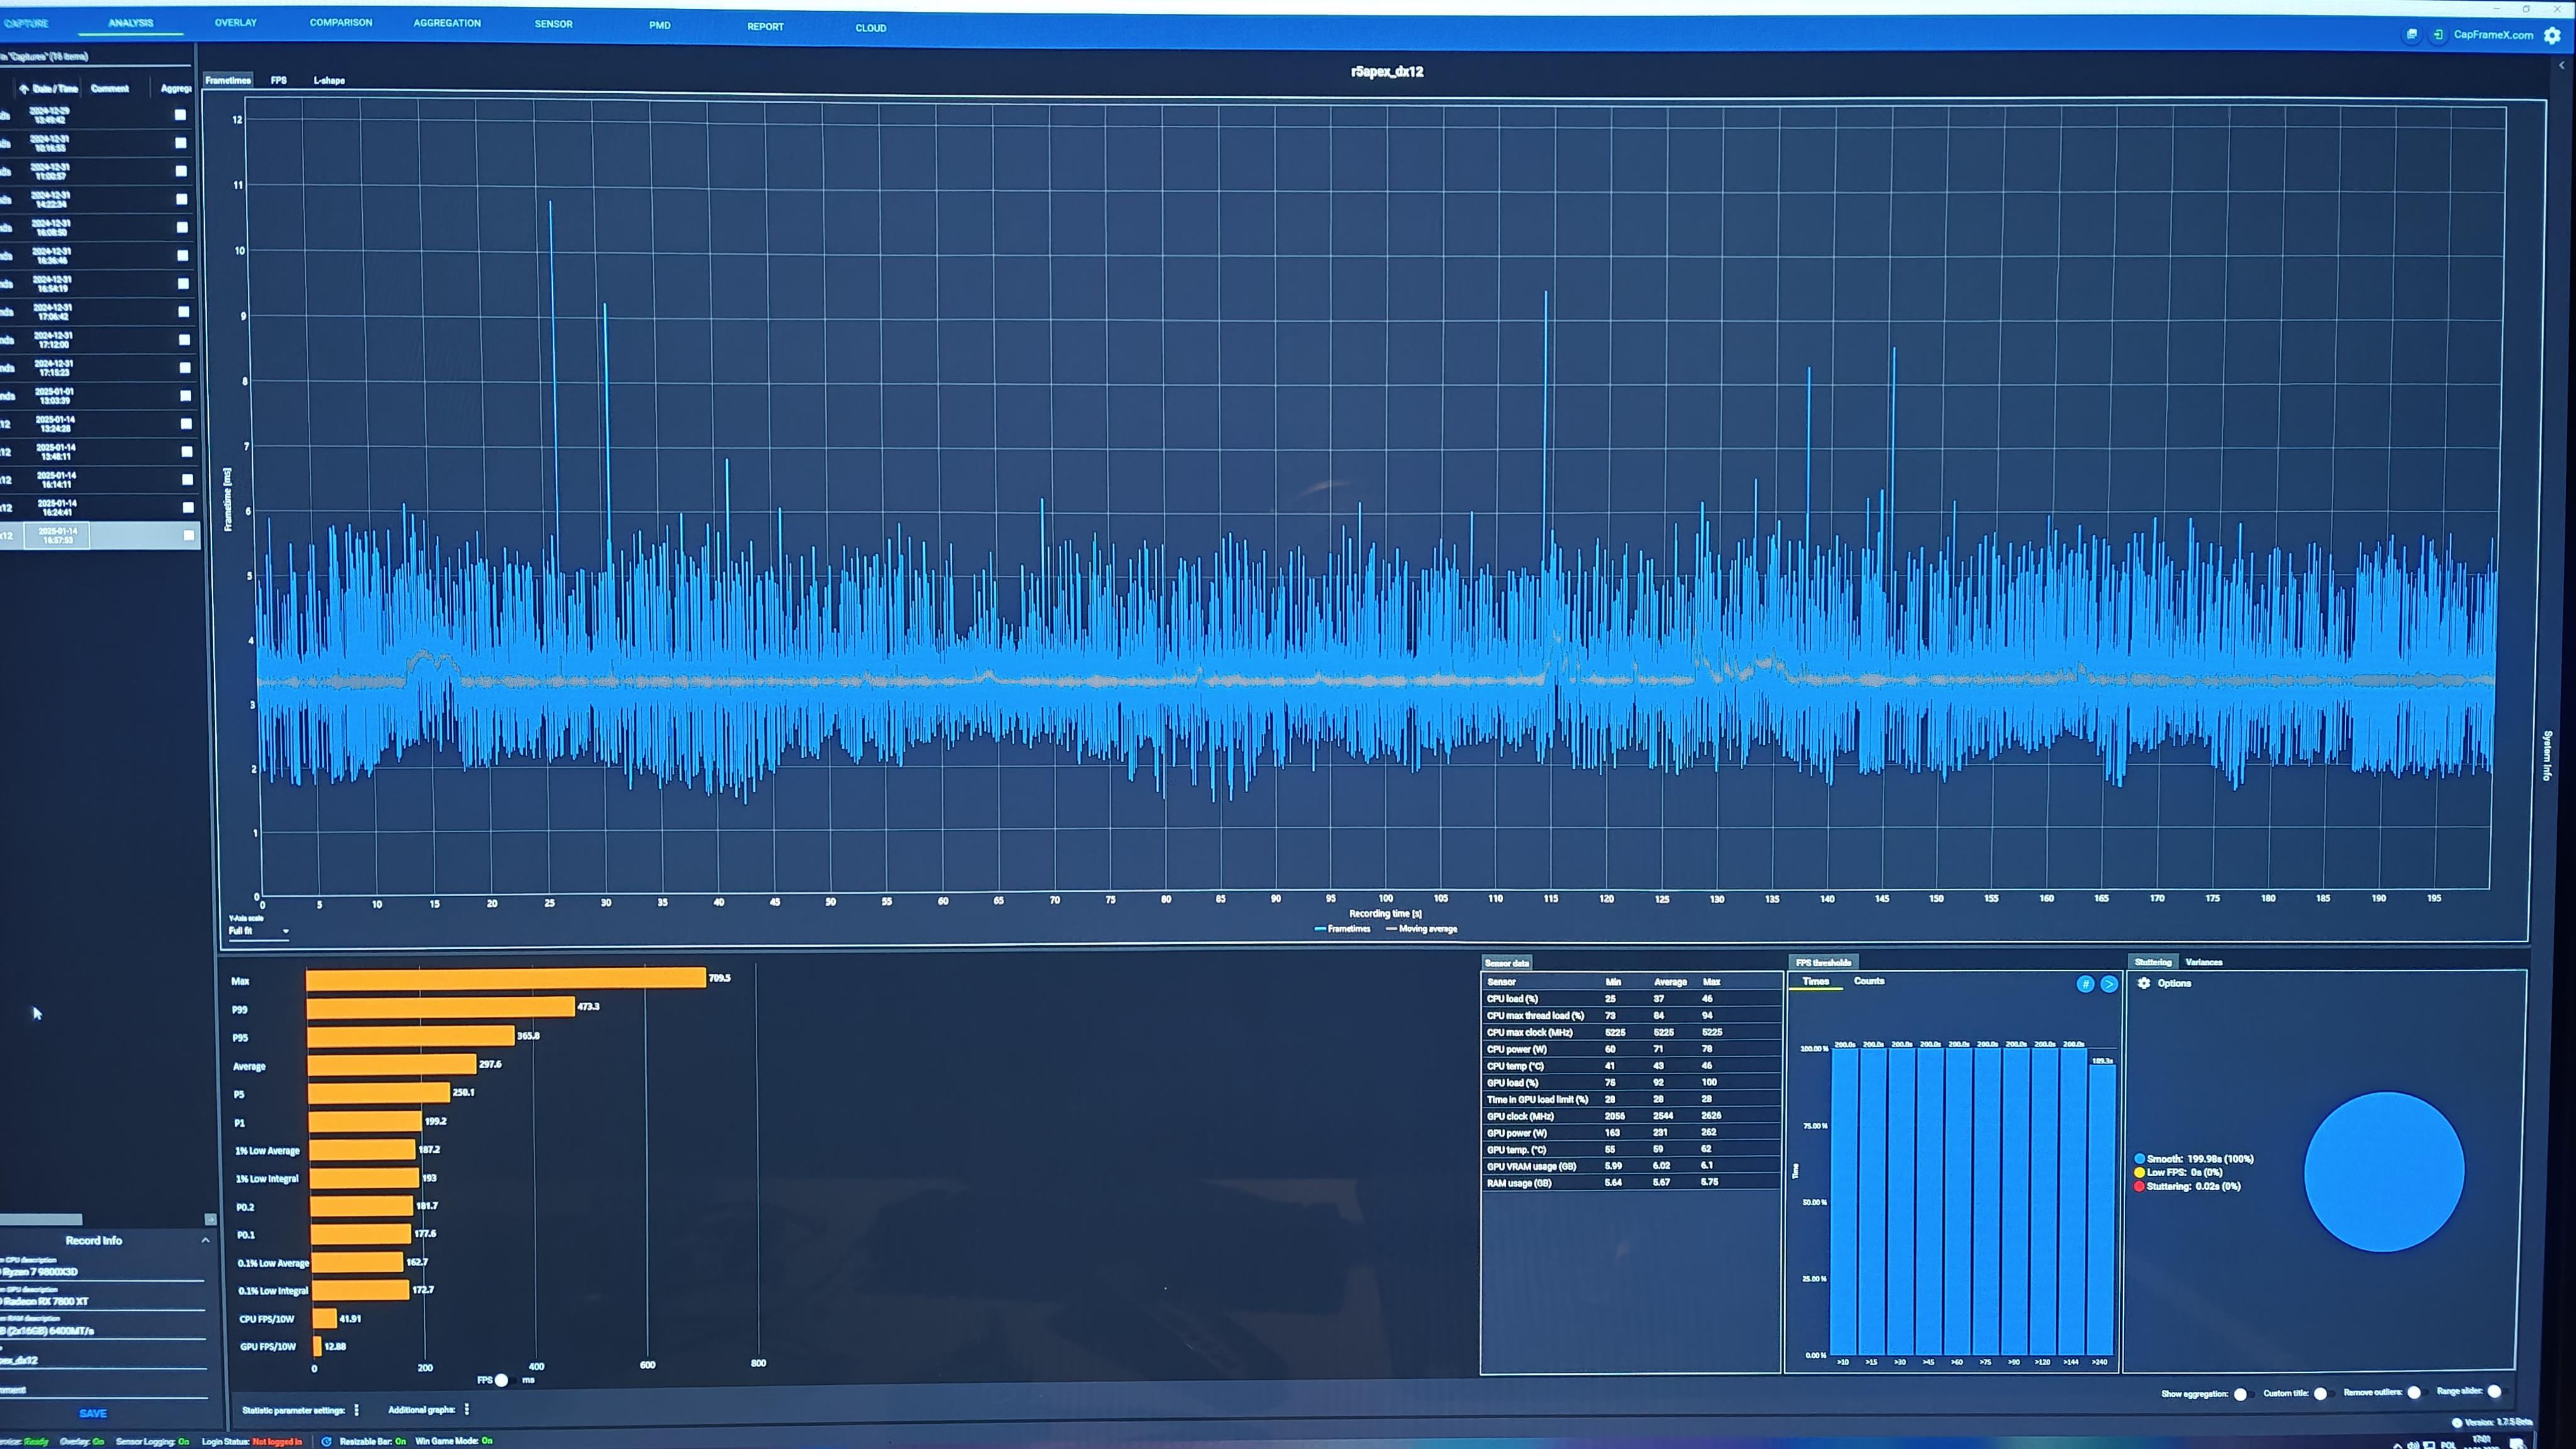Open the Y-axis scale Full fit dropdown
Screen dimensions: 2576x1449
point(259,931)
